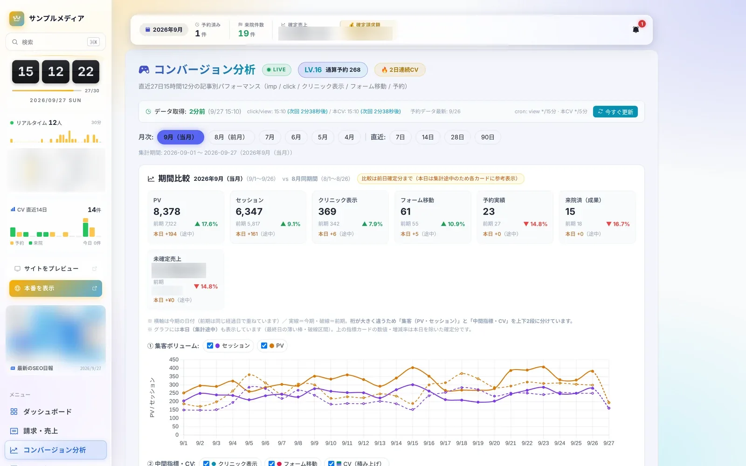This screenshot has width=746, height=466.
Task: Click the external link icon on 本番を表示
Action: pos(95,288)
